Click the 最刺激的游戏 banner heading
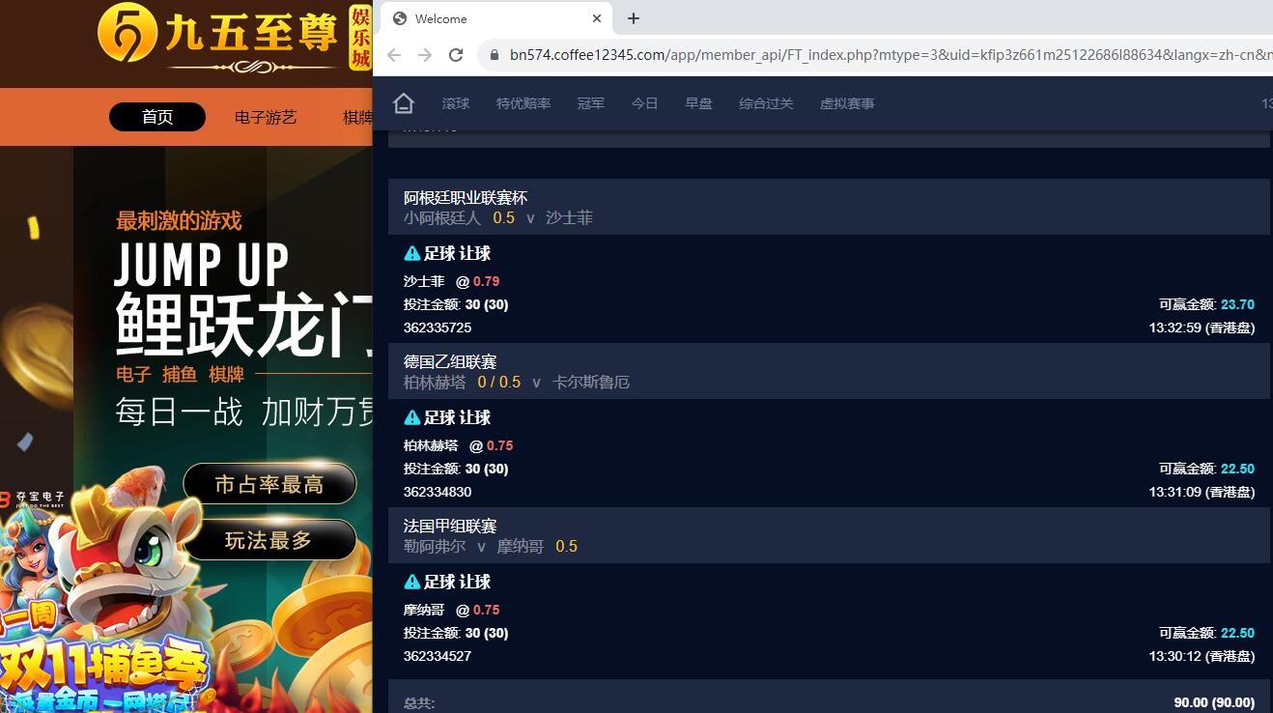 coord(179,220)
